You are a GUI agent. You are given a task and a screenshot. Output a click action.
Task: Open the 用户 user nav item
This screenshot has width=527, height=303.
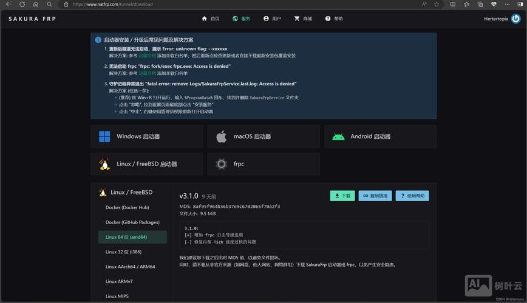point(272,19)
